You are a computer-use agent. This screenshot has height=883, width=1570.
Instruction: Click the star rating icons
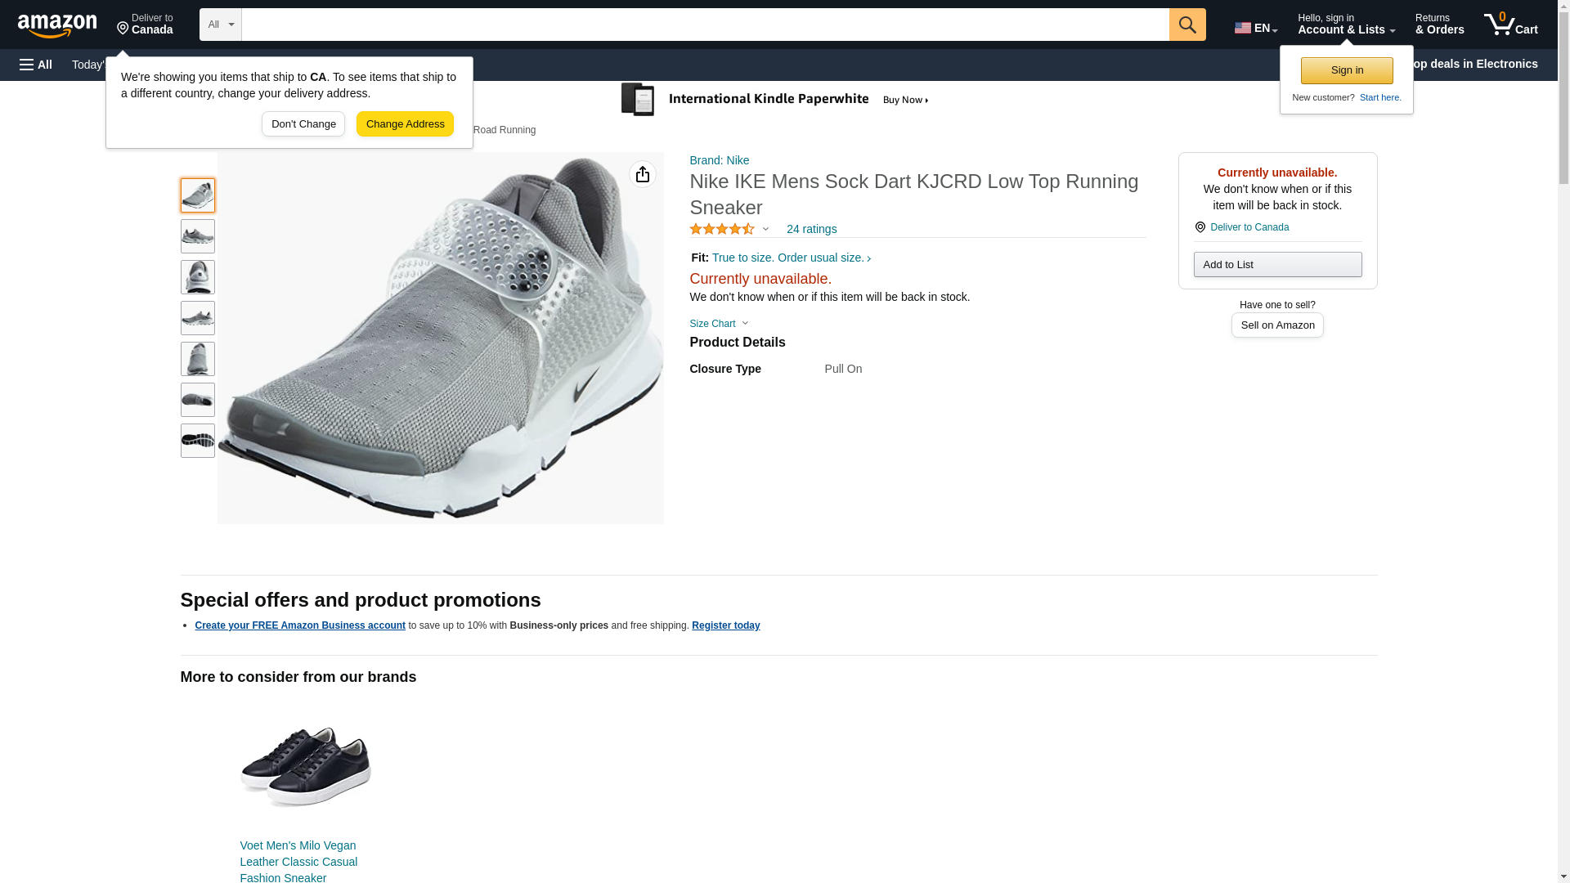722,230
